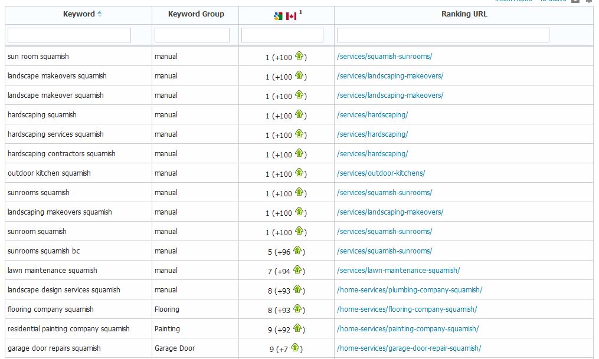Select the keyword 'flooring company squamish'
599x359 pixels.
(50, 309)
